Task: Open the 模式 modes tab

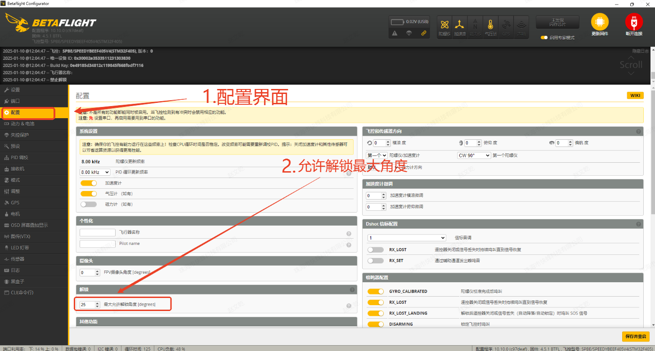Action: 34,180
